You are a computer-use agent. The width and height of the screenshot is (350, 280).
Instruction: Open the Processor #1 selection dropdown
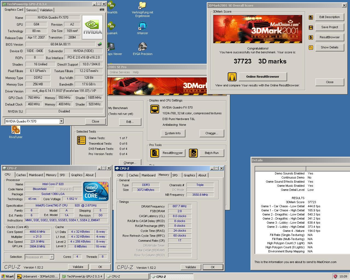click(x=52, y=257)
